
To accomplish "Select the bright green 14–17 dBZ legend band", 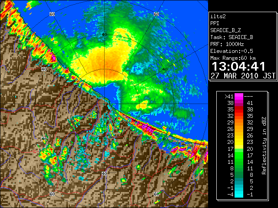I will click(x=239, y=155).
